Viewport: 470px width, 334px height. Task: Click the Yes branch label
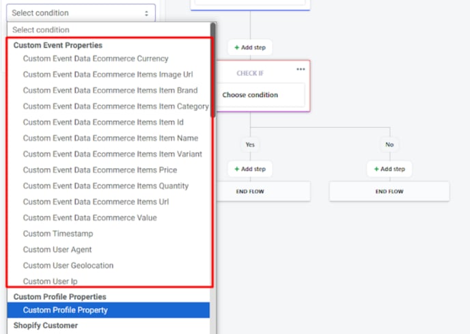point(250,145)
